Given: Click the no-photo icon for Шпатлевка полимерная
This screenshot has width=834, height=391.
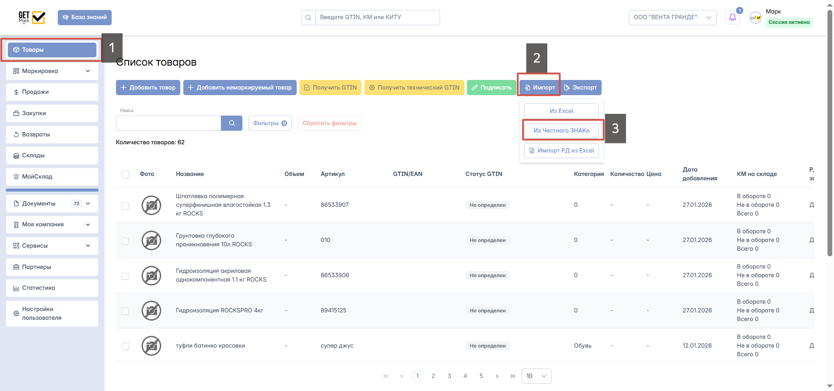Looking at the screenshot, I should pos(151,205).
